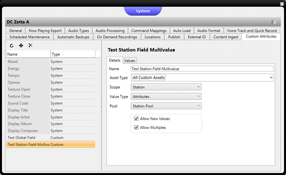Click into the Name input field
The height and width of the screenshot is (175, 286).
point(202,69)
